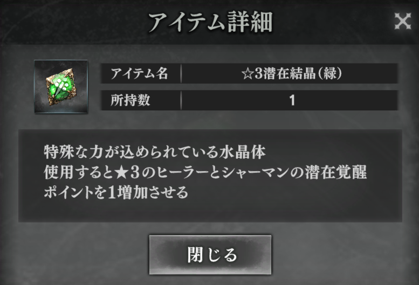This screenshot has height=285, width=419.
Task: Click the owned count value 1
Action: 292,100
